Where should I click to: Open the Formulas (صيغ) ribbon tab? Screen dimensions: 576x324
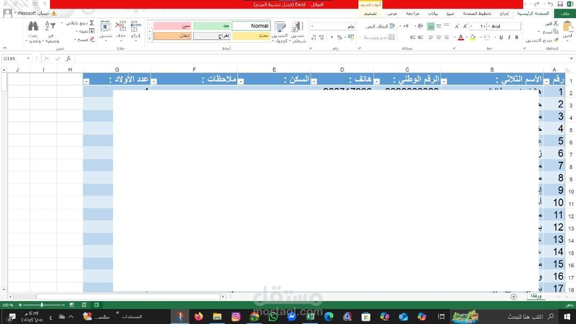coord(450,13)
